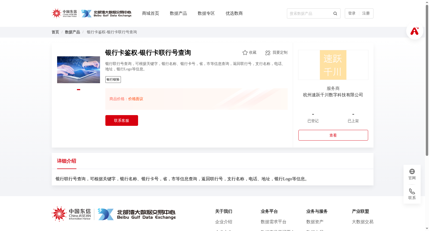
Task: Click the footer Beibu Gulf Data Exchange logo
Action: click(137, 214)
